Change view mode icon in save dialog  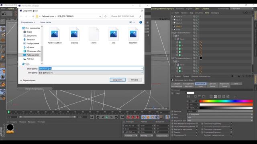[131, 22]
